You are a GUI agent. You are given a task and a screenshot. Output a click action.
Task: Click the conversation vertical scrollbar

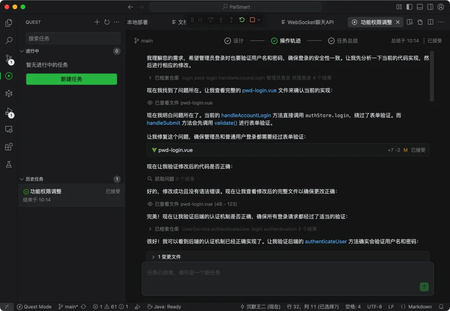(x=432, y=77)
